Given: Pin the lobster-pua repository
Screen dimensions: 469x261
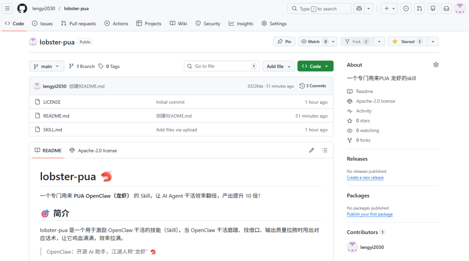Looking at the screenshot, I should [284, 42].
